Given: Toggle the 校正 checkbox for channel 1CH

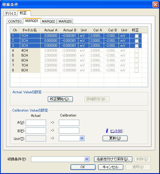Looking at the screenshot, I should (x=136, y=36).
